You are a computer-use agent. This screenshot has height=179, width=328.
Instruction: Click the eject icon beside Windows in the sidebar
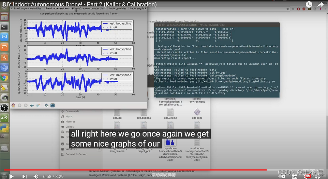[99, 149]
